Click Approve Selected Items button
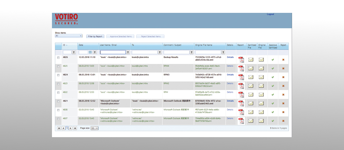The image size is (344, 150). [121, 36]
